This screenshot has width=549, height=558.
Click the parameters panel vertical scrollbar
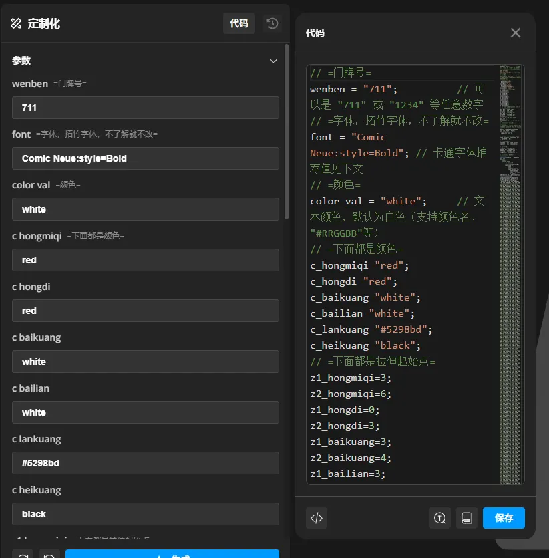(287, 132)
